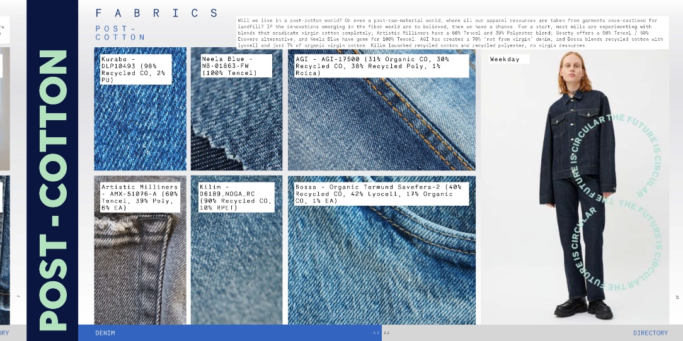Open the Neela Blue NB-01863-FW fabric swatch
This screenshot has height=341, width=683.
coord(236,109)
